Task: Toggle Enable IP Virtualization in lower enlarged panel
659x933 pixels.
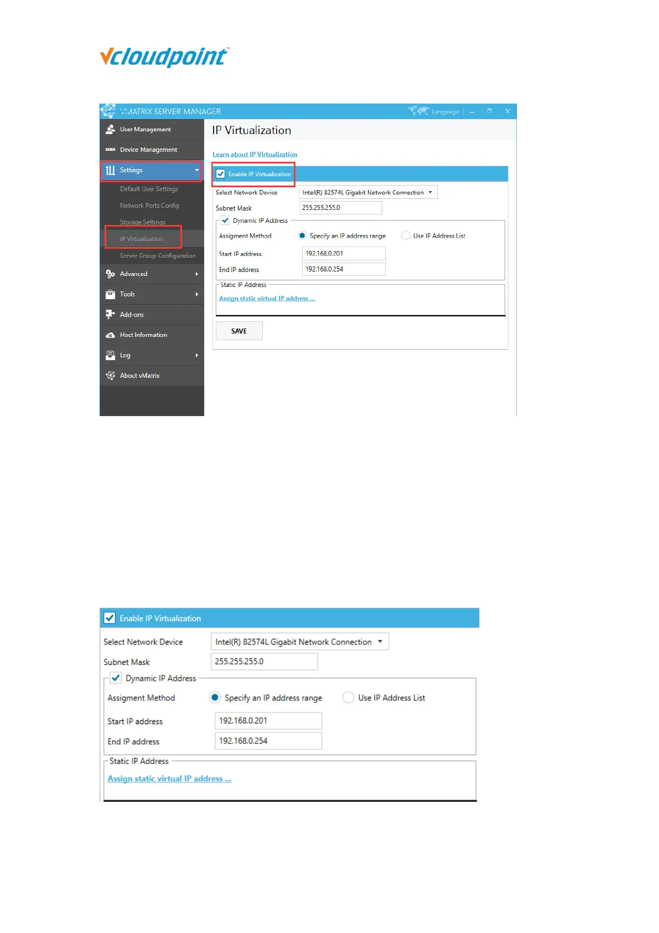Action: [x=110, y=618]
